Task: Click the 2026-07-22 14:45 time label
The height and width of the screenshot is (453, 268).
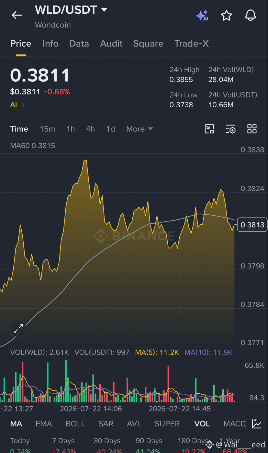Action: click(x=180, y=409)
